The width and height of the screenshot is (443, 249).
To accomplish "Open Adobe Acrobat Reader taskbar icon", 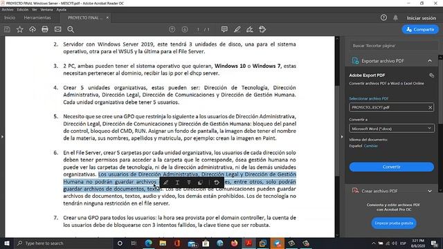I will (248, 243).
